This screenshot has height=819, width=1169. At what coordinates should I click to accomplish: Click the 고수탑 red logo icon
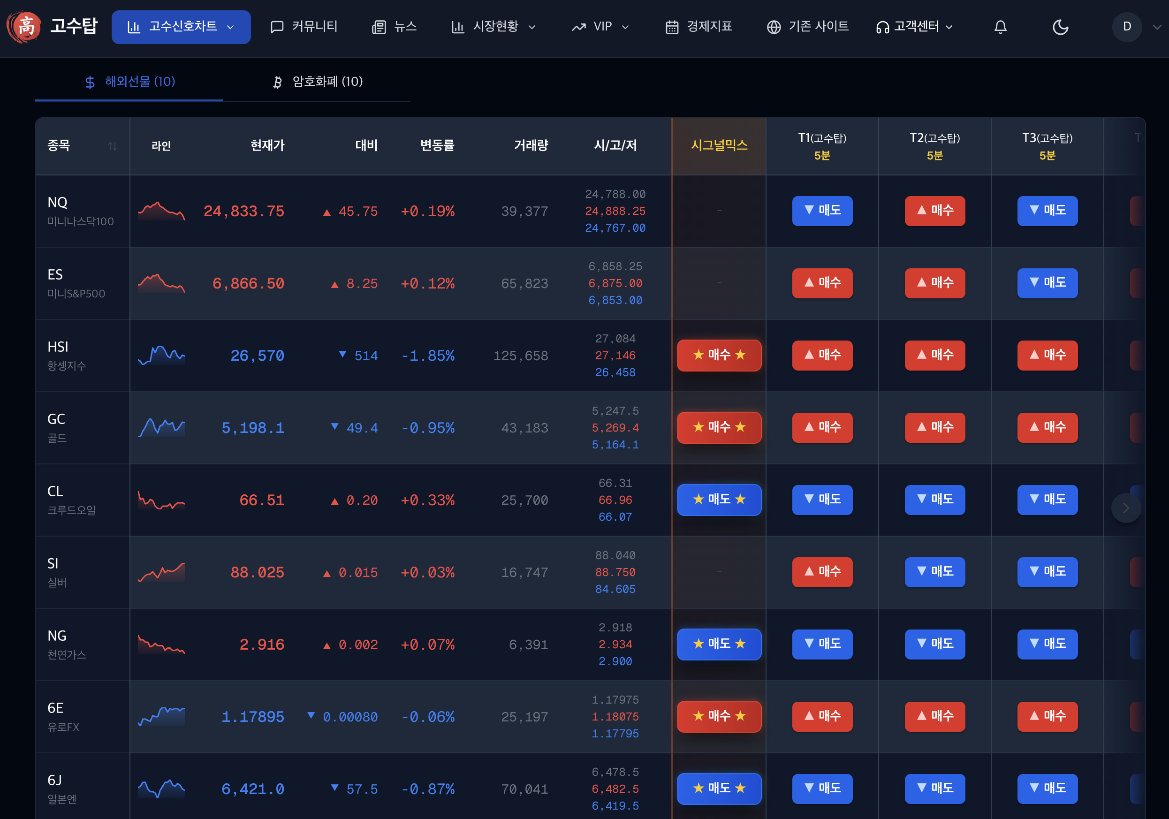coord(23,26)
